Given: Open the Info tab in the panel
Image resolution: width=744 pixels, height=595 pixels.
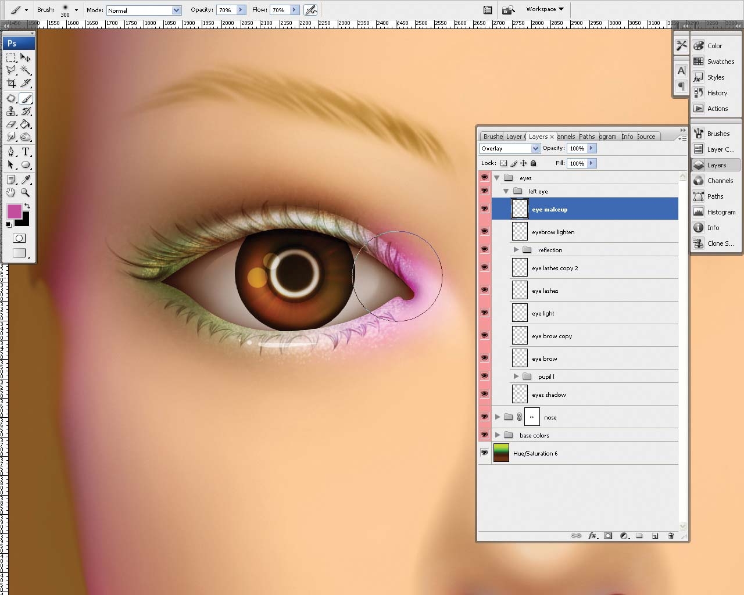Looking at the screenshot, I should pyautogui.click(x=627, y=137).
